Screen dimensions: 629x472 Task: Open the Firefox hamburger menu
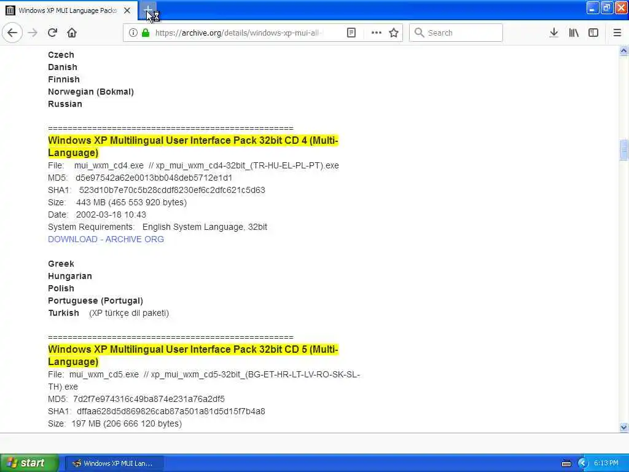[x=617, y=33]
